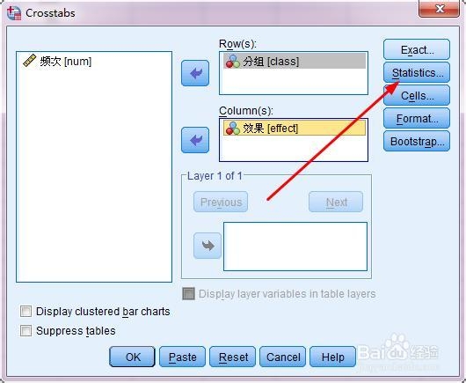Open the Statistics... dialog

coord(417,72)
